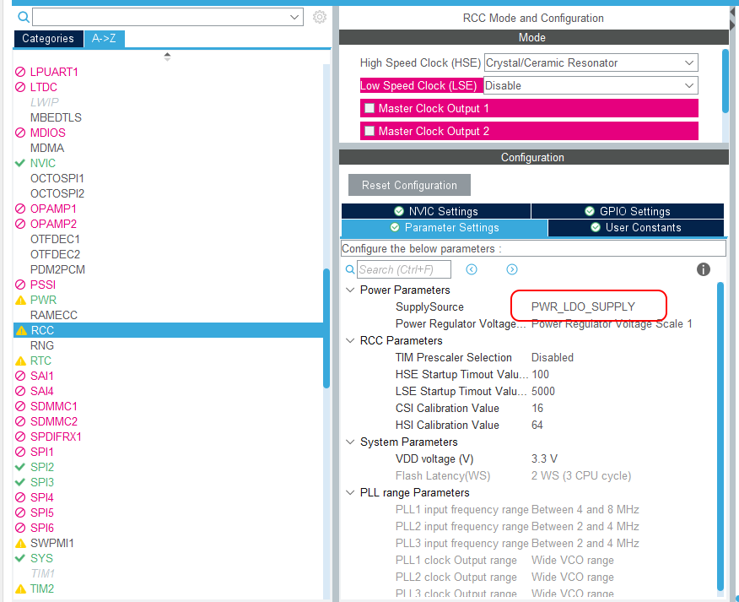The height and width of the screenshot is (602, 739).
Task: Click the disabled icon beside MDIOS
Action: 20,133
